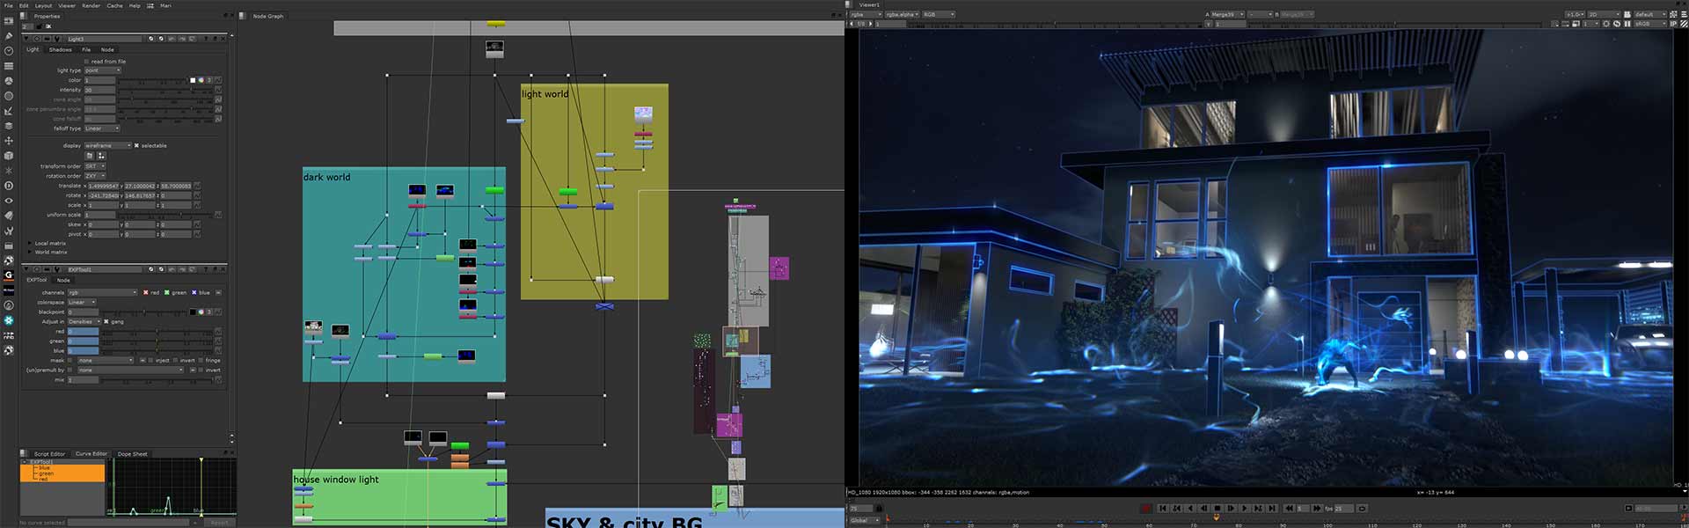The image size is (1689, 528).
Task: Toggle the 'read from file' checkbox
Action: [x=86, y=62]
